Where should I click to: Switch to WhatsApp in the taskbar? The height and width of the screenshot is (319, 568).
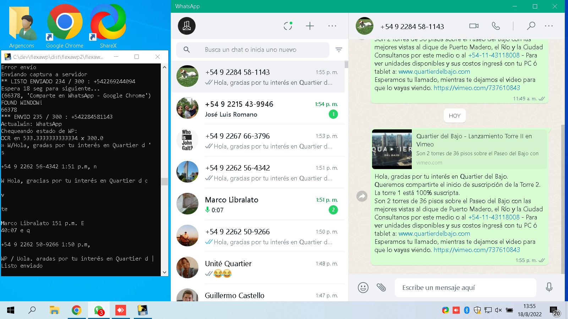click(x=99, y=310)
